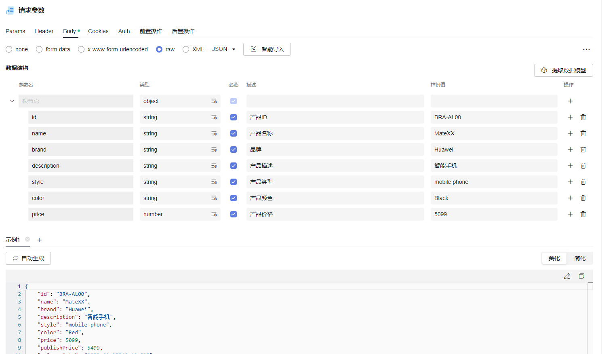Viewport: 602px width, 354px height.
Task: Close the 示例1 tab with its x icon
Action: (x=27, y=239)
